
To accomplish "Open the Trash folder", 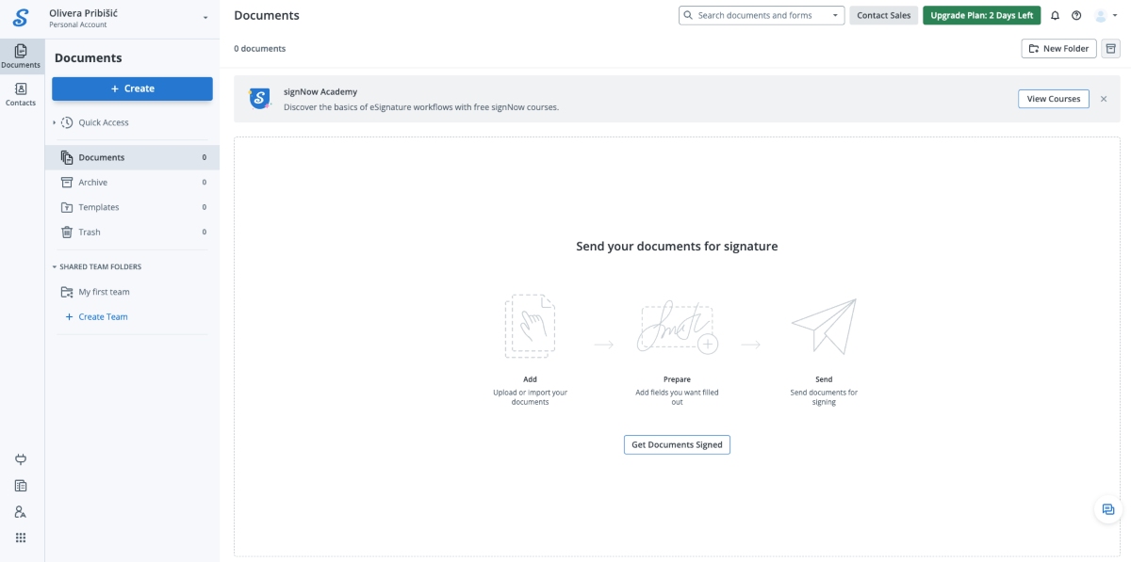I will 132,232.
